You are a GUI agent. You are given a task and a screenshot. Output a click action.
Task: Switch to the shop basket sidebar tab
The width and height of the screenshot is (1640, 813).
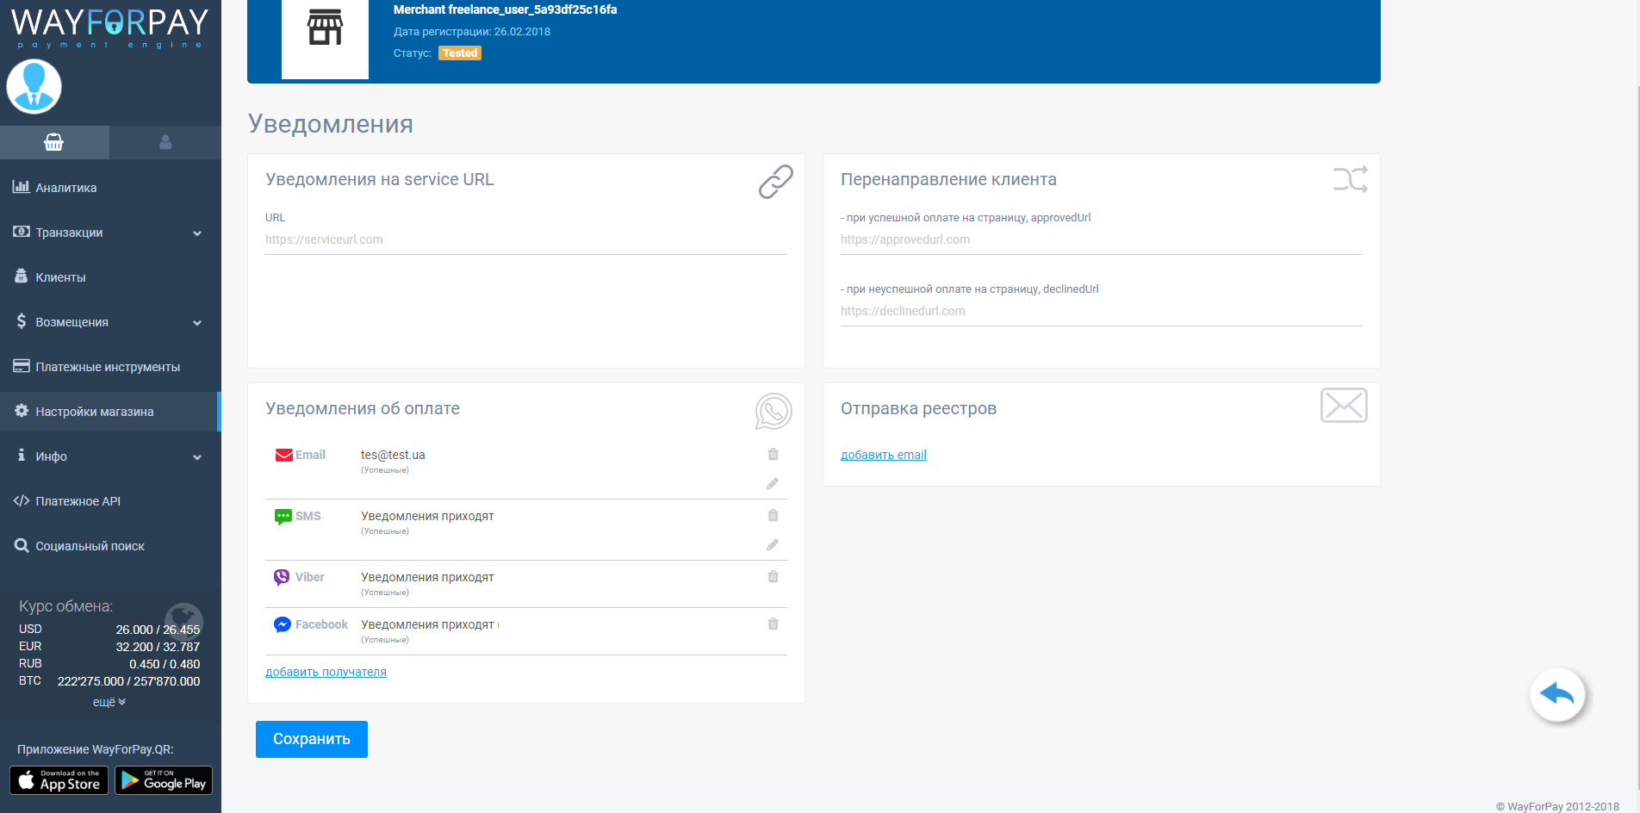click(54, 143)
